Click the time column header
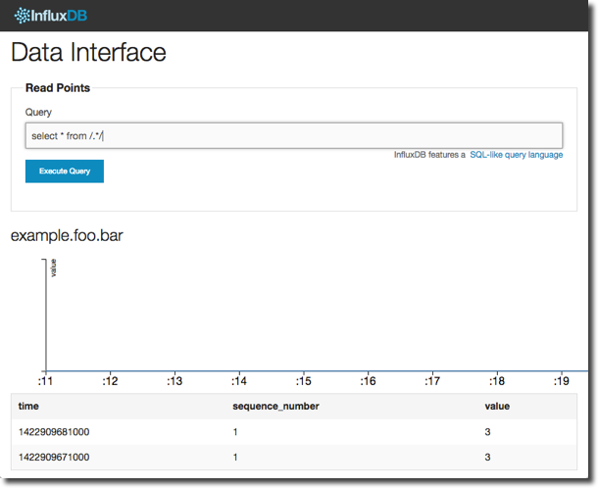 [x=28, y=405]
